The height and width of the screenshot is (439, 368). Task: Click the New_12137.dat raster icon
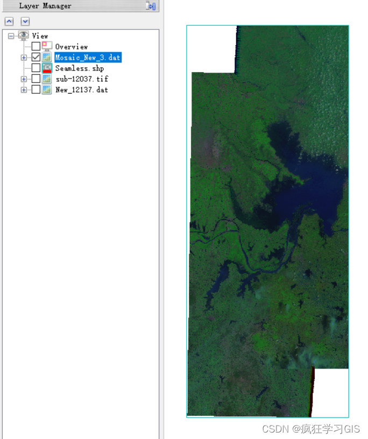click(x=47, y=90)
